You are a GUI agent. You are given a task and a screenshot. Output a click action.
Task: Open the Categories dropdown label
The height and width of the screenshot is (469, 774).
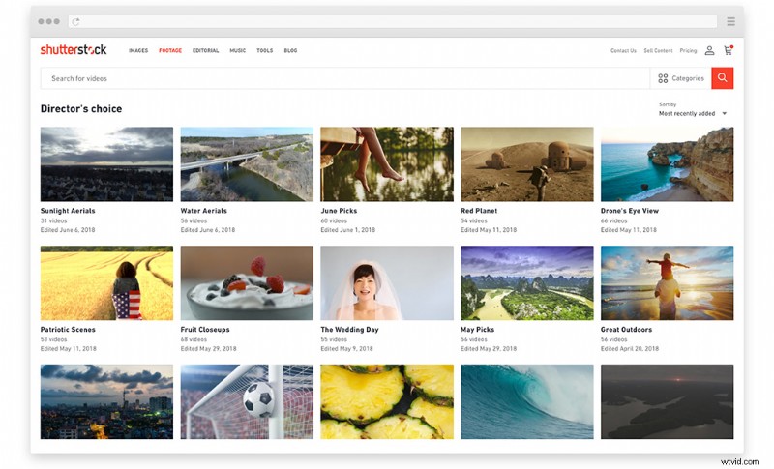pyautogui.click(x=688, y=78)
